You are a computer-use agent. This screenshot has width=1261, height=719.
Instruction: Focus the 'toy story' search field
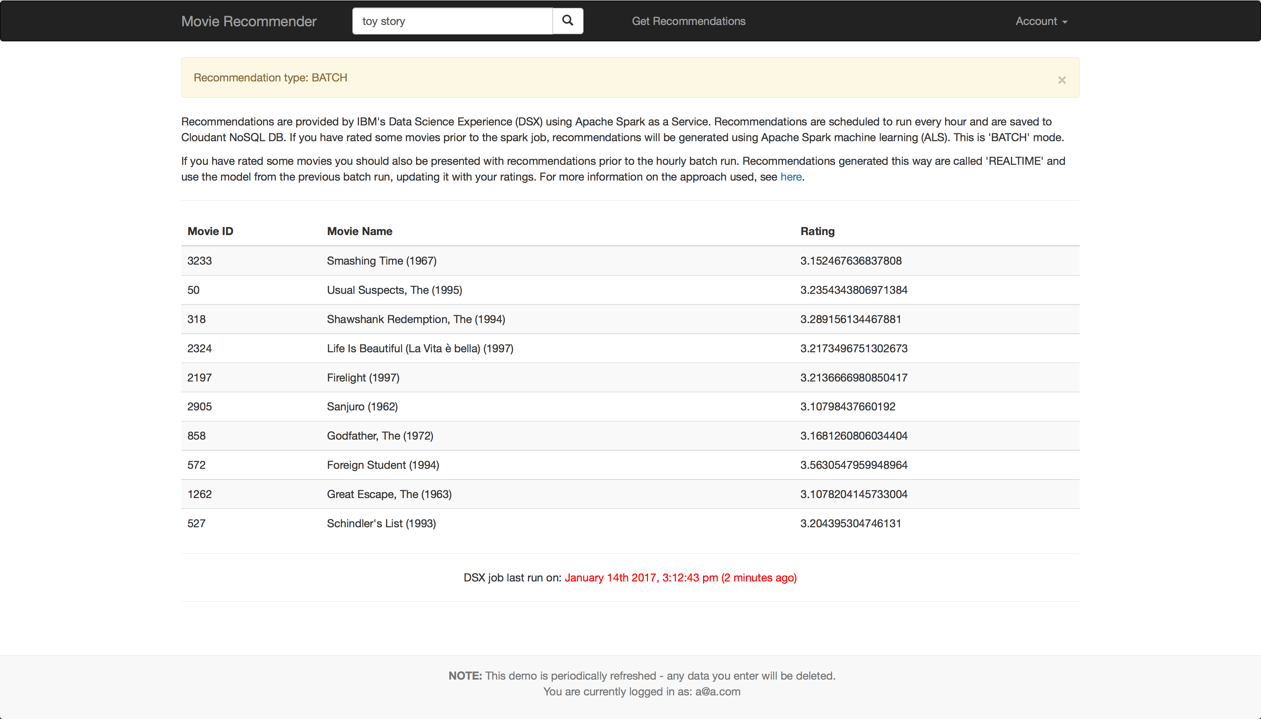coord(452,21)
